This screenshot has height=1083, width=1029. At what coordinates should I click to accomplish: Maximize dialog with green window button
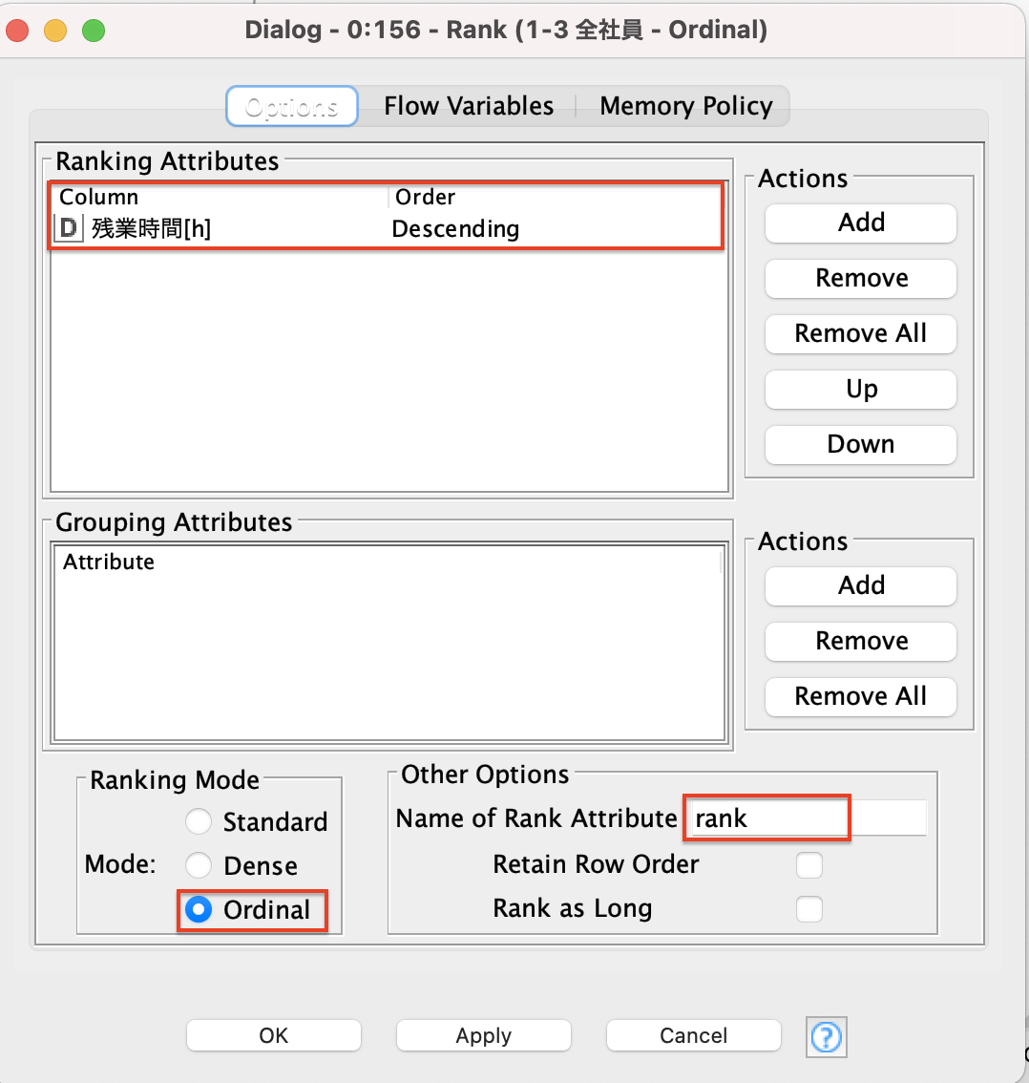[x=94, y=31]
